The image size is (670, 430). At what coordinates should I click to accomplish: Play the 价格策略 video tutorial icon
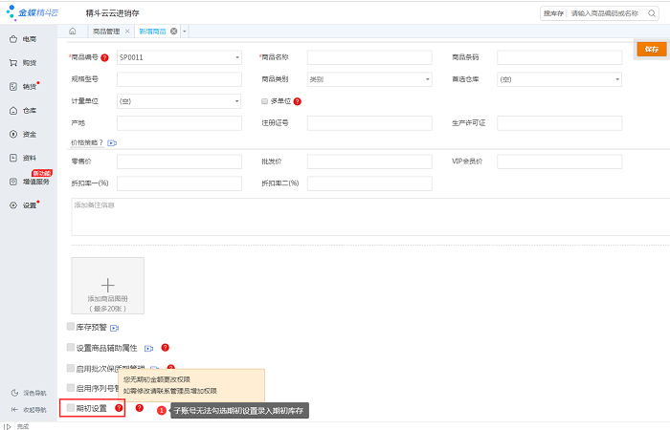click(112, 142)
